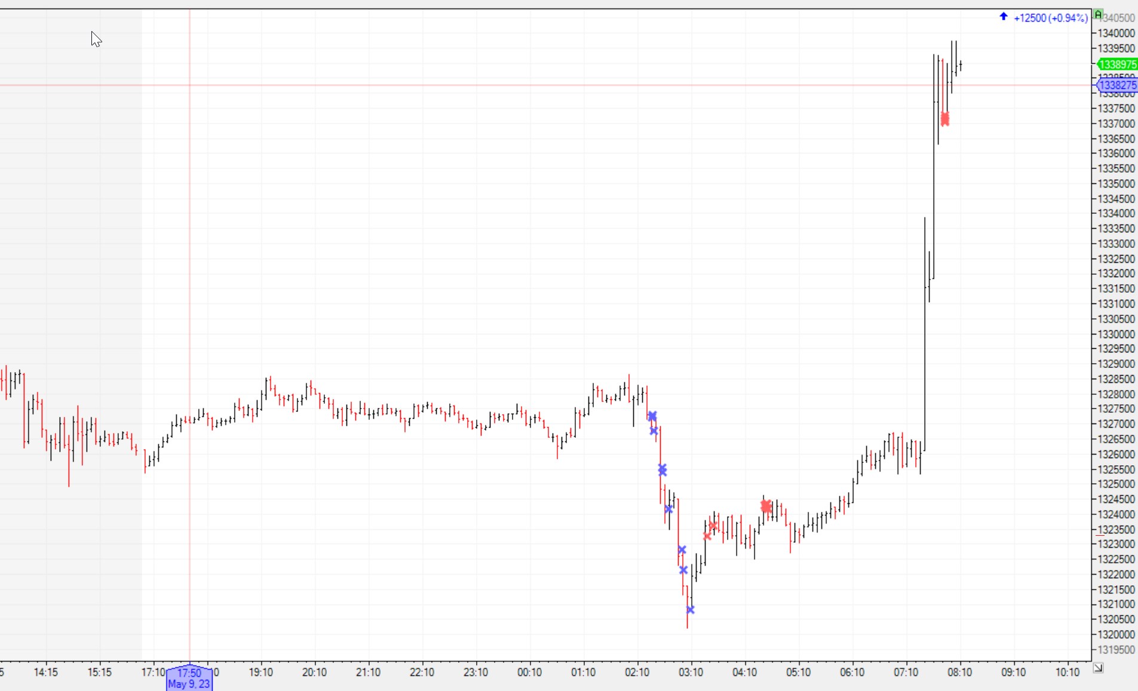Click the crosshair time label 17:50 May 9, 23

point(189,678)
